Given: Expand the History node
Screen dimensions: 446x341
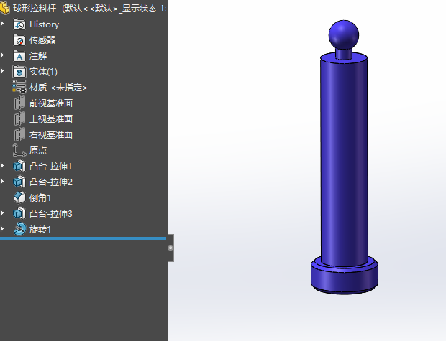Looking at the screenshot, I should [3, 24].
